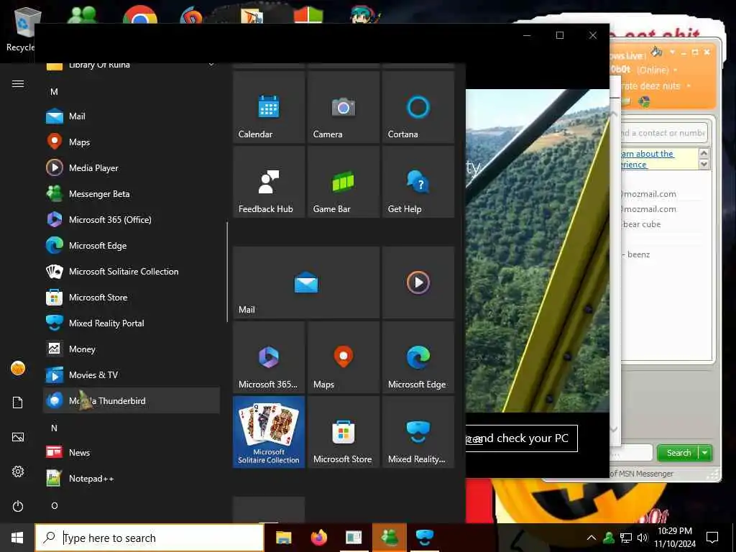736x552 pixels.
Task: Open the Mixed Reality tile
Action: 418,432
